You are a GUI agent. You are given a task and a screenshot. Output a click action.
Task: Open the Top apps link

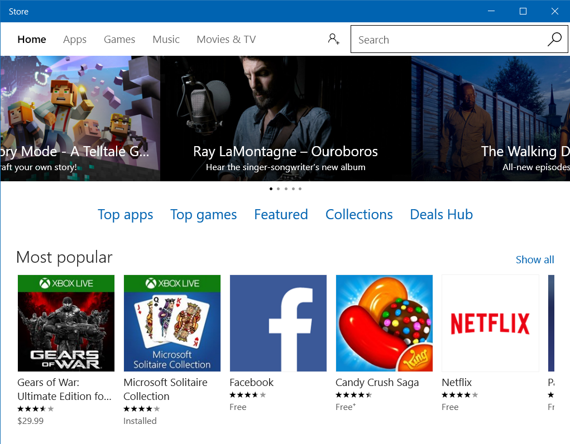[x=126, y=215]
